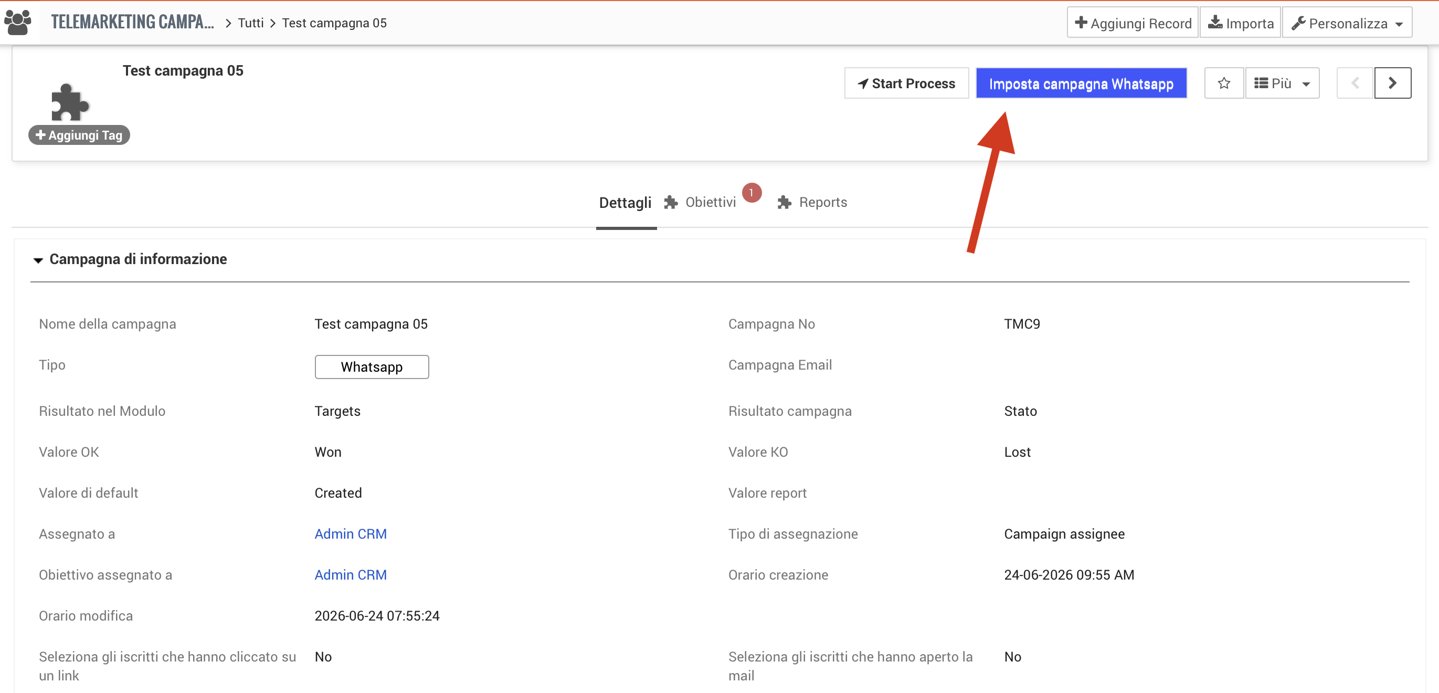
Task: Click the Test campagna 05 name value
Action: 371,323
